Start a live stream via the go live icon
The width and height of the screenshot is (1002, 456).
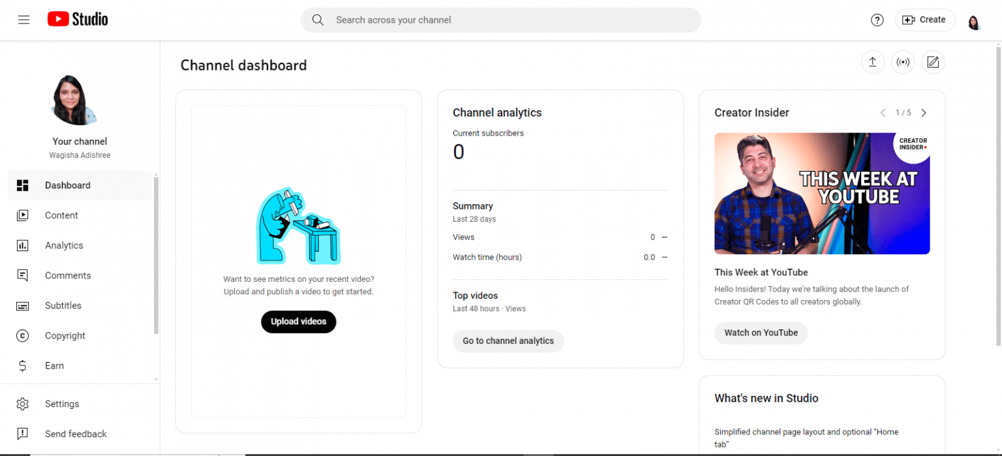tap(903, 62)
